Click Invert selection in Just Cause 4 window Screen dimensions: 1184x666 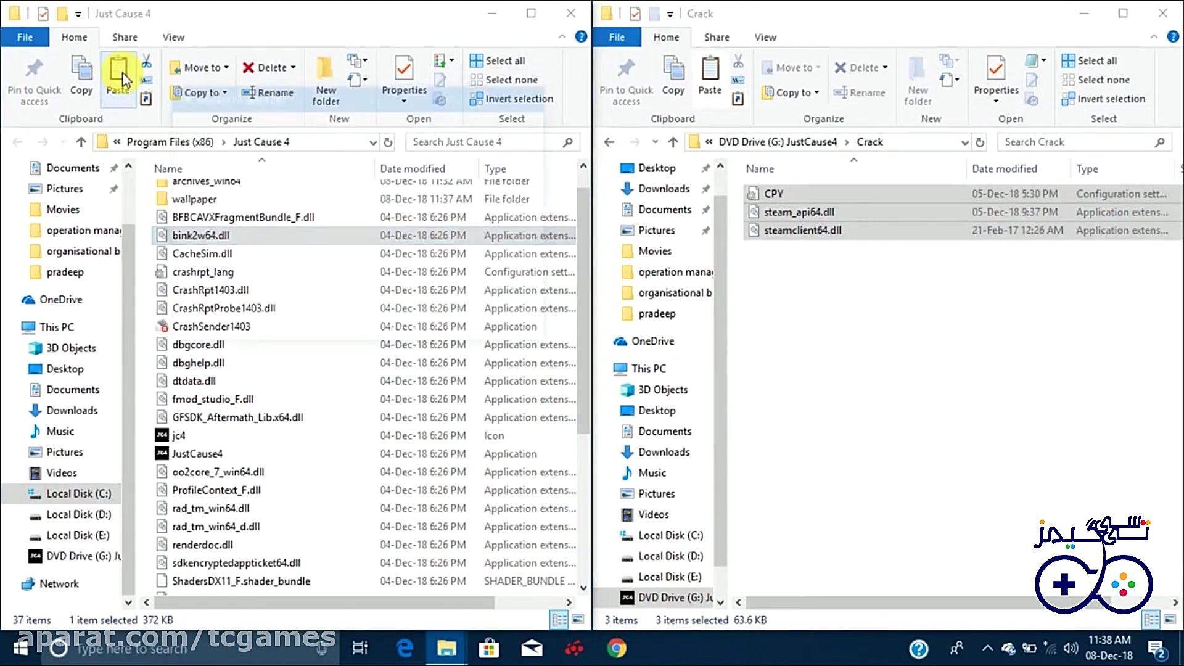tap(512, 99)
